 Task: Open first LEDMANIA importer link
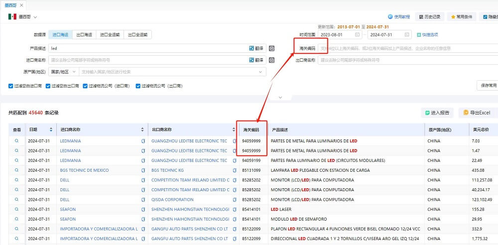pos(71,141)
